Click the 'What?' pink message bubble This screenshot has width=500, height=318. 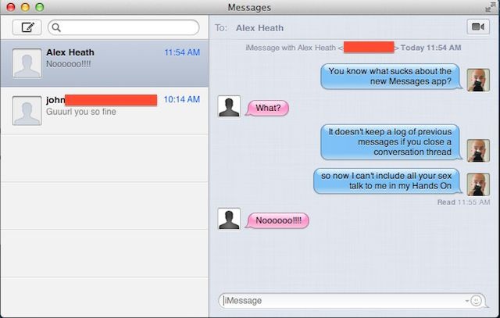(x=267, y=108)
